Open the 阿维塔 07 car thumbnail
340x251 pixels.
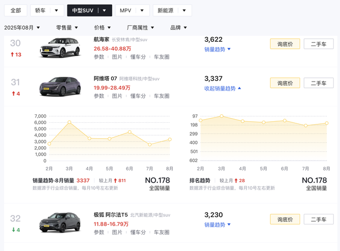60,86
